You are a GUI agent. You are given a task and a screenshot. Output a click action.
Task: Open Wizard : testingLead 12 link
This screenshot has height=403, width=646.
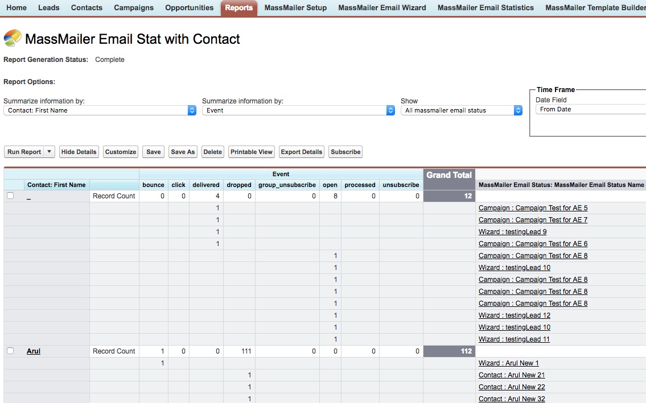(515, 315)
